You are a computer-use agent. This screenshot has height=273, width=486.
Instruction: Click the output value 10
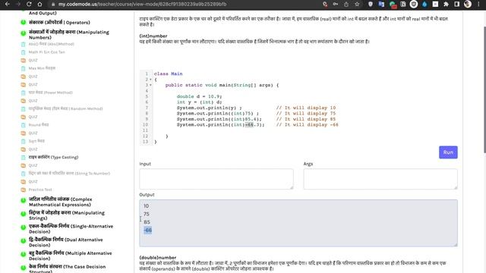146,206
